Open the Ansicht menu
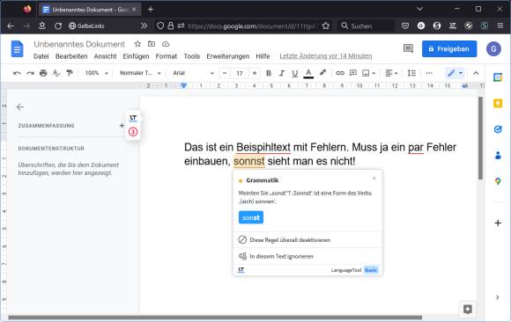The image size is (511, 322). (x=105, y=56)
